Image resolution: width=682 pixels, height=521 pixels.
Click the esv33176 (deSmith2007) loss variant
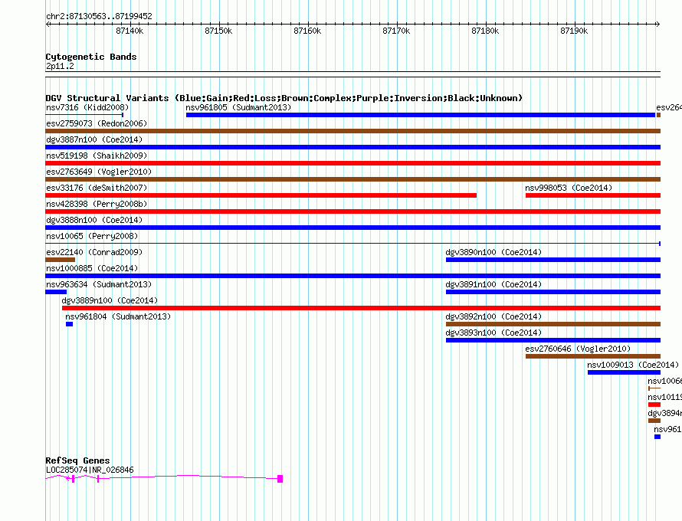261,195
